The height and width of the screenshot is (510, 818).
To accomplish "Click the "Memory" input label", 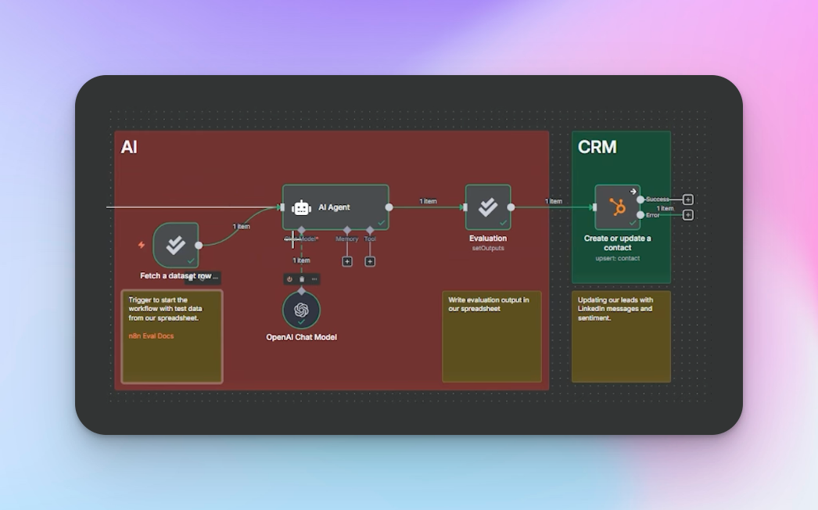I will click(347, 239).
